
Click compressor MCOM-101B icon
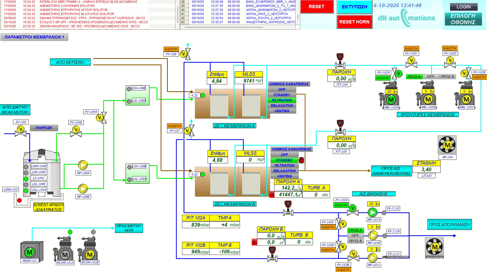pyautogui.click(x=89, y=255)
